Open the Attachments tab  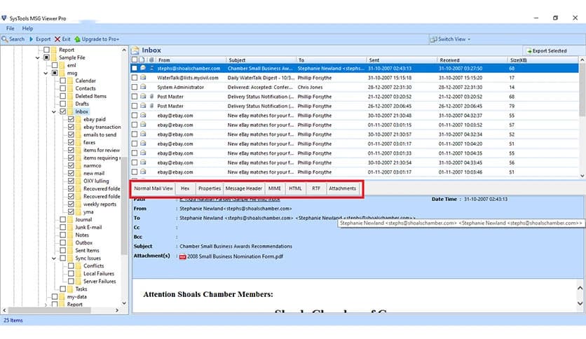pos(342,188)
